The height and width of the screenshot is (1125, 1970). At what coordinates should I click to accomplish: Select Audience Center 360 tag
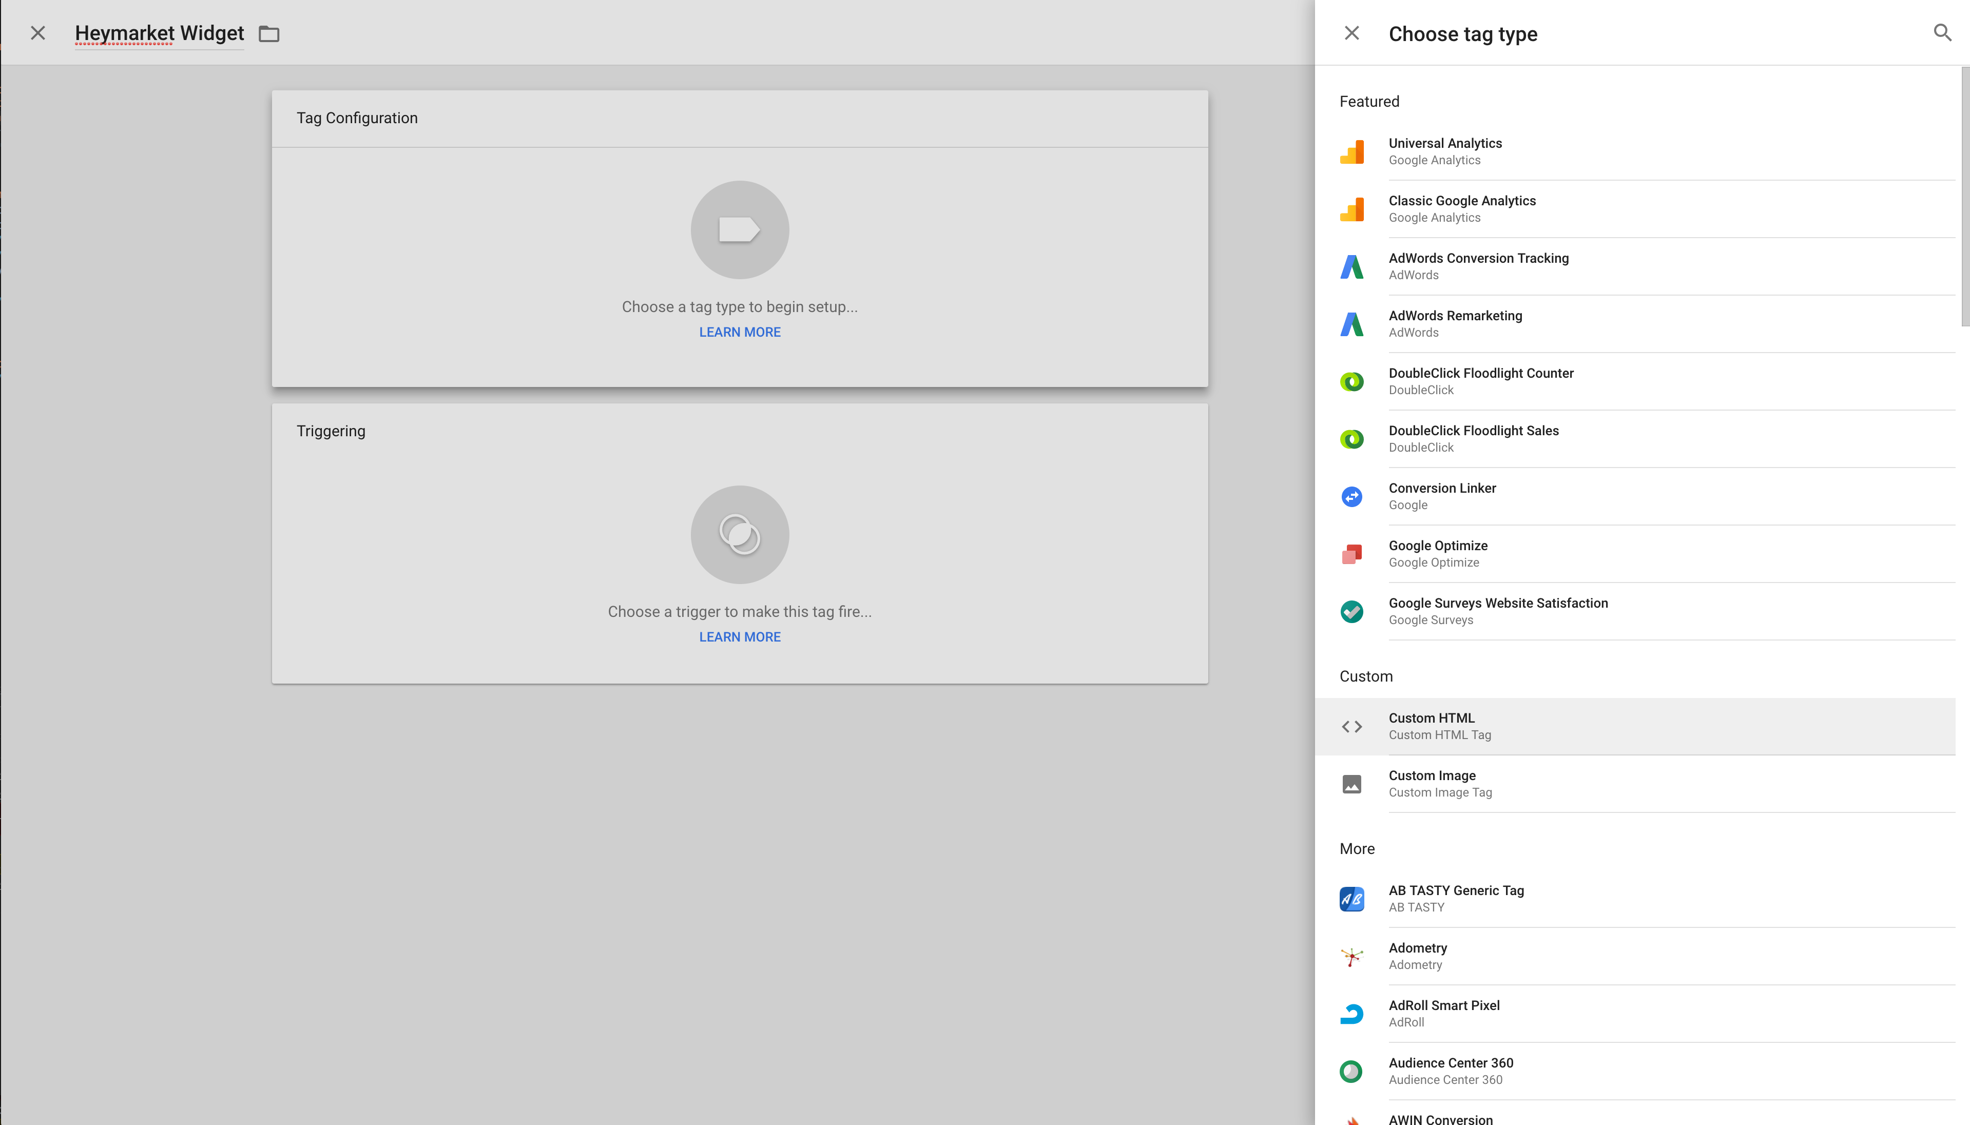pyautogui.click(x=1635, y=1072)
